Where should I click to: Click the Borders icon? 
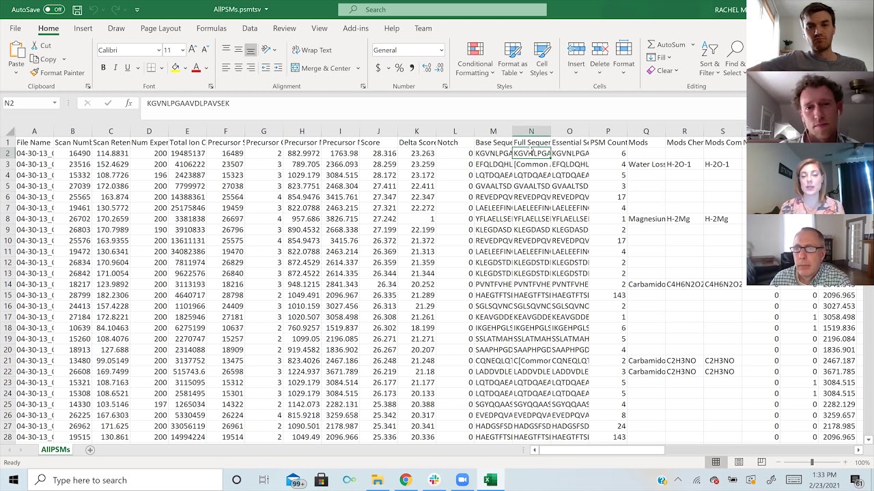[x=151, y=68]
